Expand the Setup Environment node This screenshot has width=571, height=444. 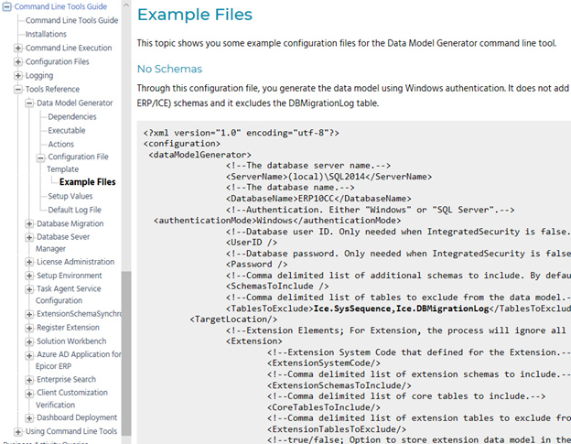click(29, 276)
